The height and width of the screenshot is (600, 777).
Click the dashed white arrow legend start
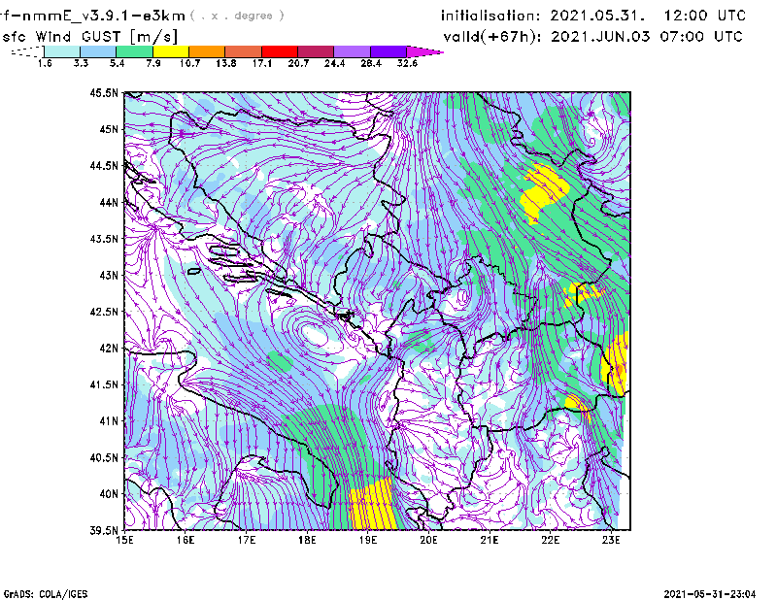point(27,51)
